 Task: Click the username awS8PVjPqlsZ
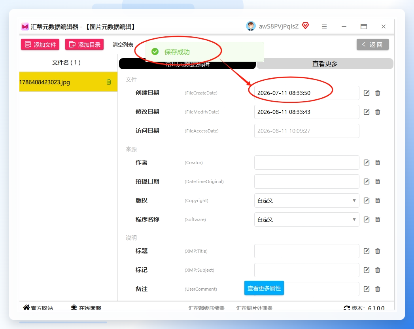pos(278,26)
